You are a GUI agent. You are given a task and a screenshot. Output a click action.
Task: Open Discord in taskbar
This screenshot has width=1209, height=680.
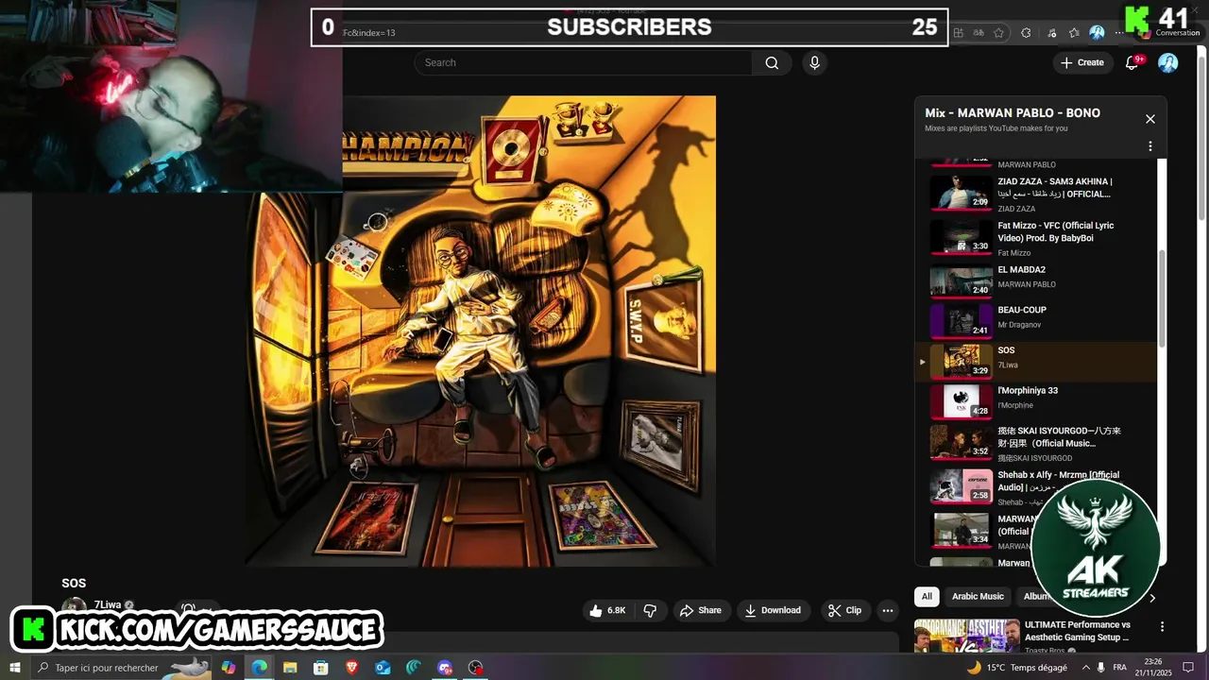click(x=445, y=668)
